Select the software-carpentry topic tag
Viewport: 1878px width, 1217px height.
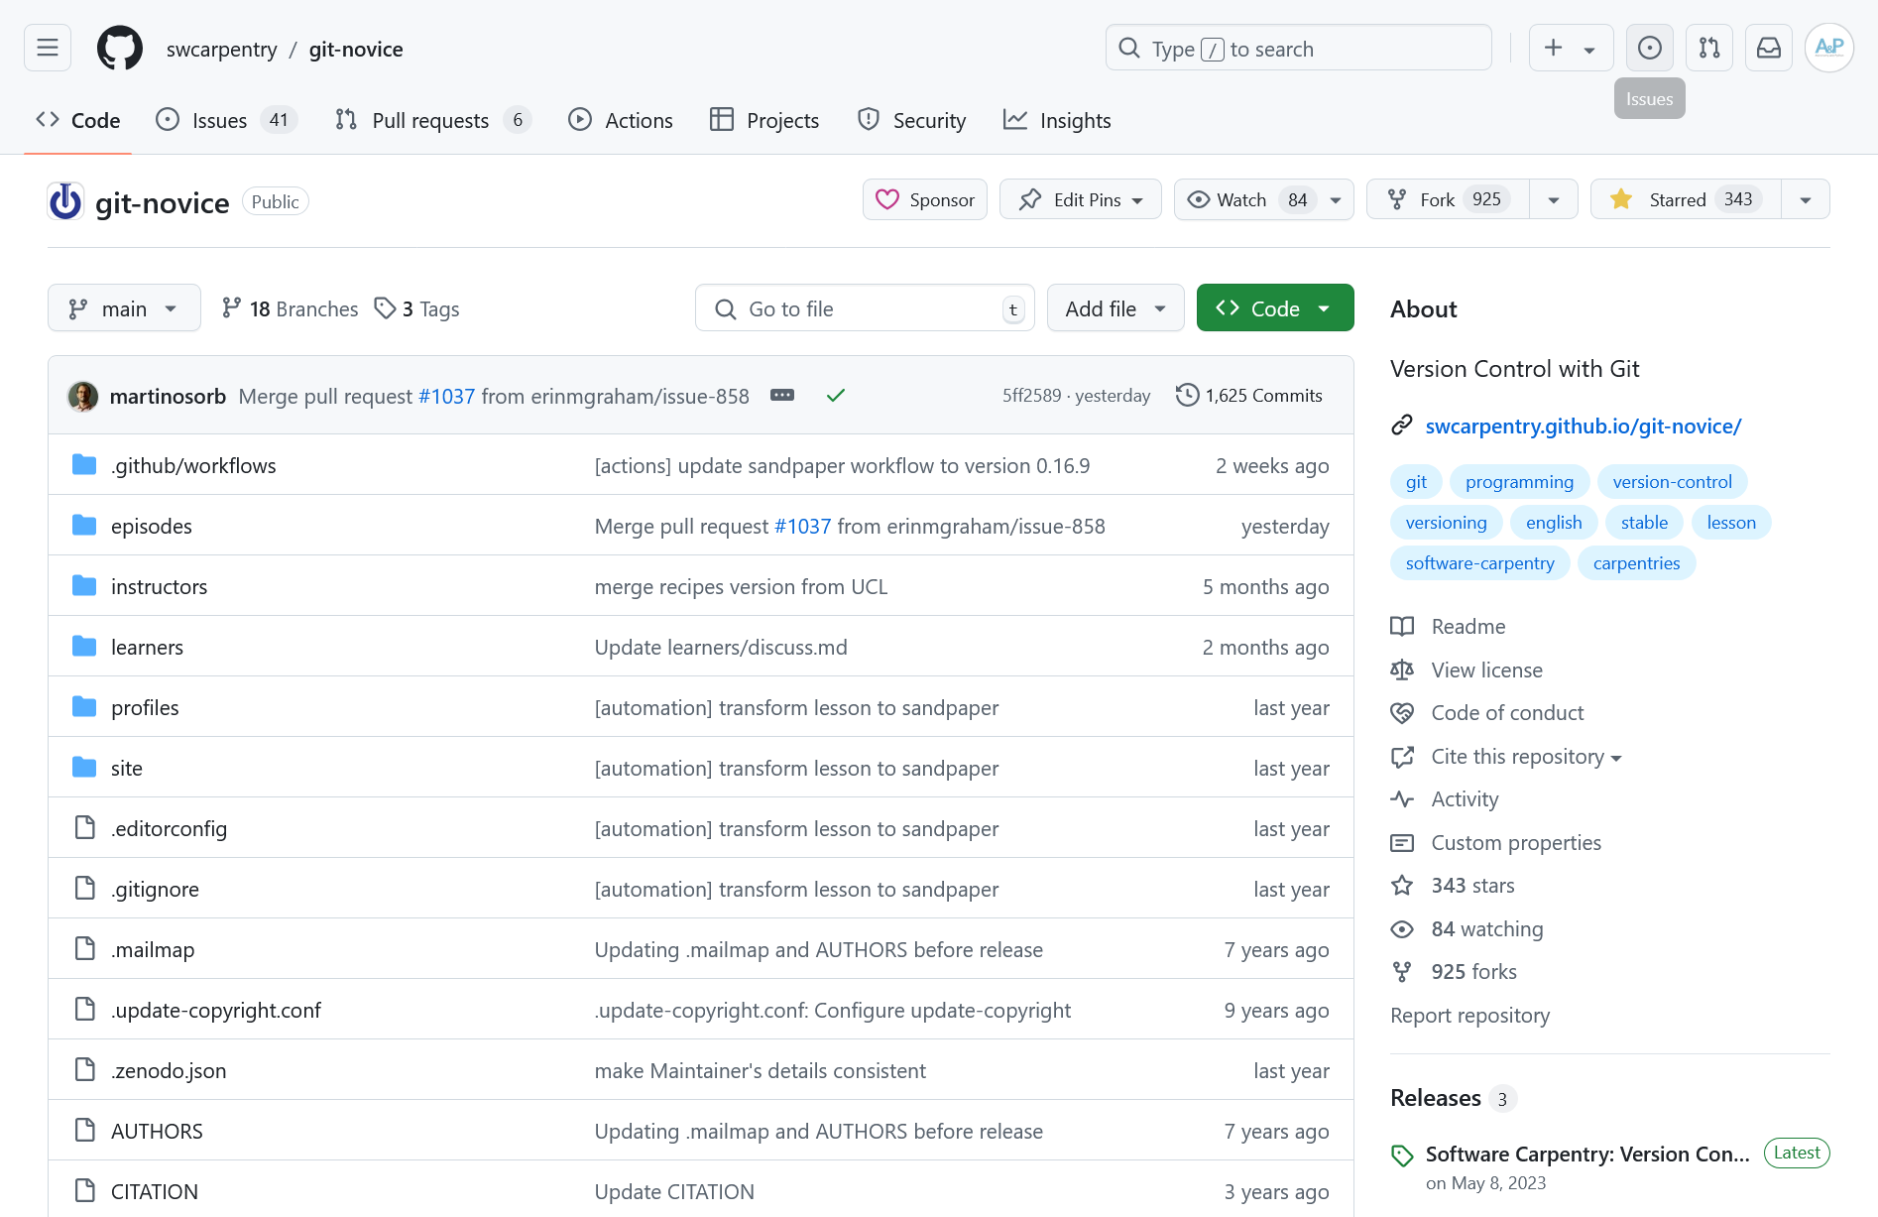point(1479,563)
